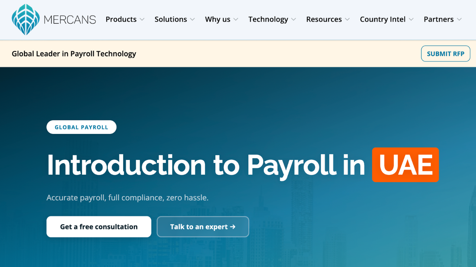Screen dimensions: 476x267
Task: Expand the Why us chevron arrow
Action: [x=236, y=20]
